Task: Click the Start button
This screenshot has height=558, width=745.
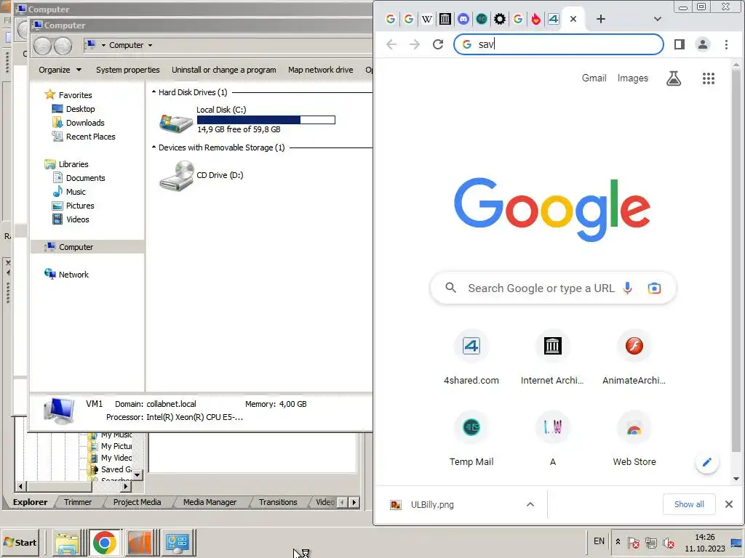Action: [x=20, y=542]
